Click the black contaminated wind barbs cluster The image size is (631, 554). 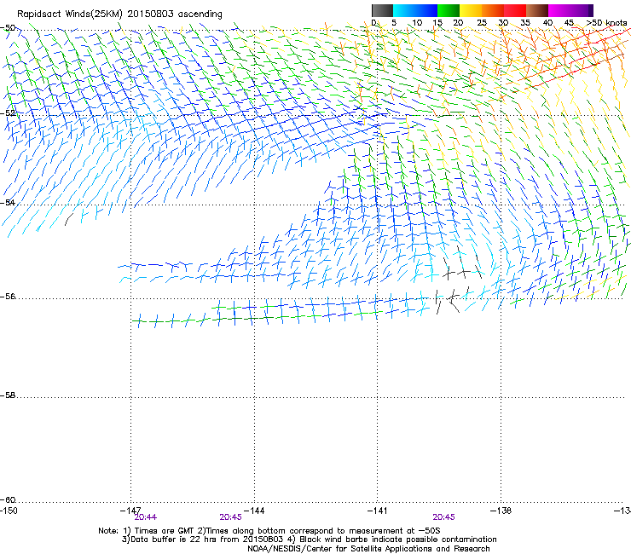[x=459, y=281]
